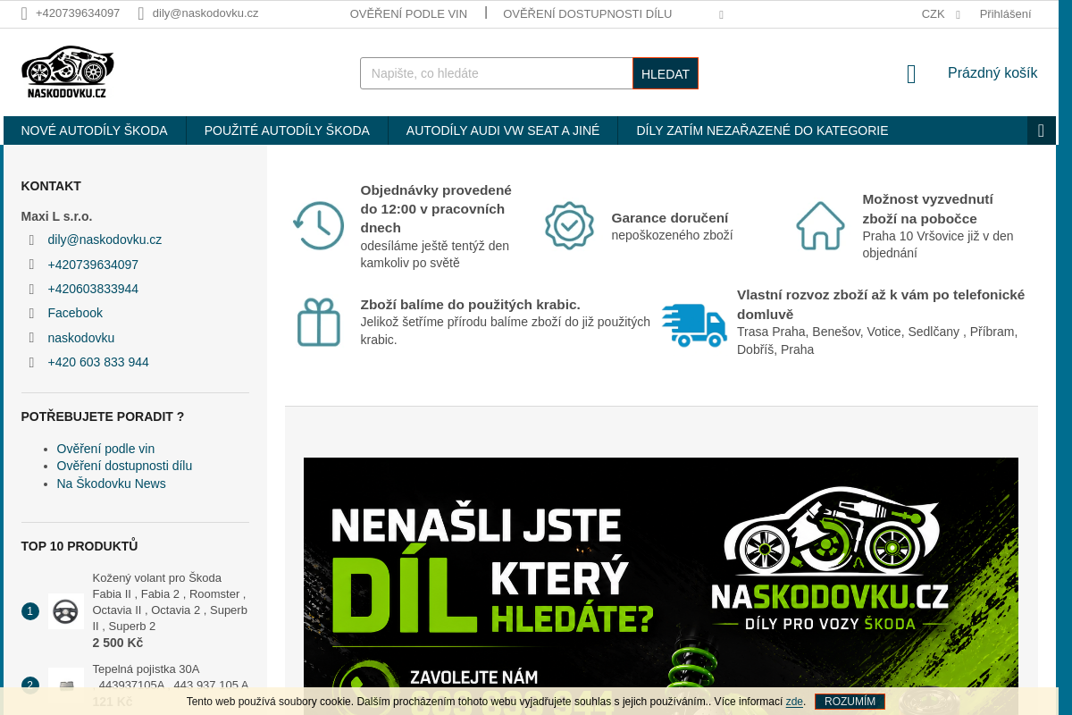Click the envelope icon in top bar
Screen dimensions: 1072x715
point(141,13)
